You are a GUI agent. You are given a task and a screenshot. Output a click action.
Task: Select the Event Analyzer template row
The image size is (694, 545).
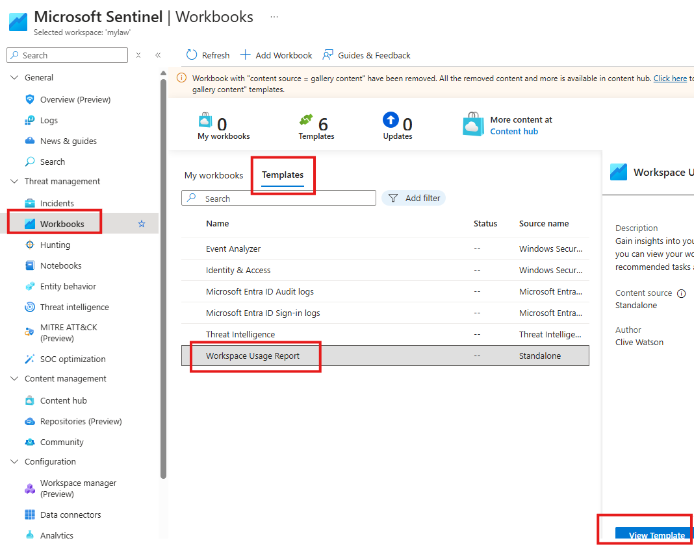(385, 249)
